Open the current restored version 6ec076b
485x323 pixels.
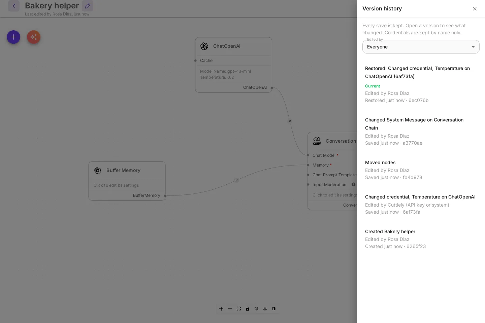pyautogui.click(x=421, y=84)
